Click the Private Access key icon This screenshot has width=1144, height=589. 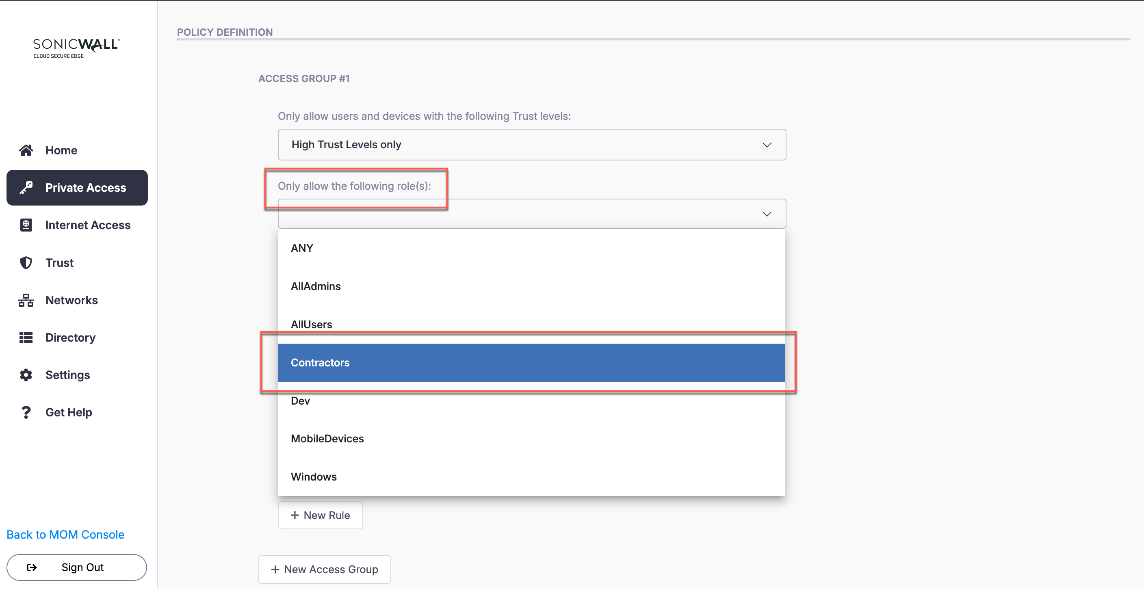(26, 188)
